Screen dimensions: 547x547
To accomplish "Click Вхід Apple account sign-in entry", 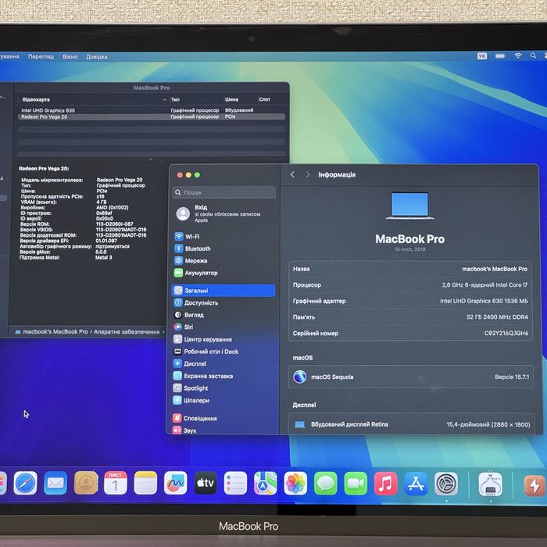I will point(223,213).
